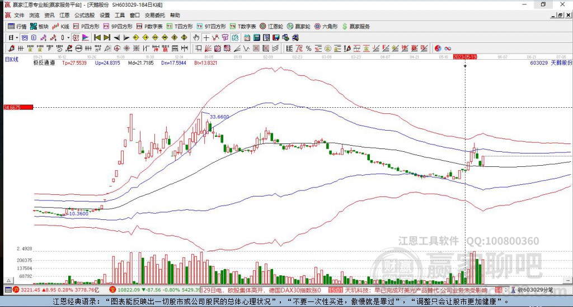The width and height of the screenshot is (573, 307).
Task: Click the 行情 toolbar button
Action: (17, 26)
